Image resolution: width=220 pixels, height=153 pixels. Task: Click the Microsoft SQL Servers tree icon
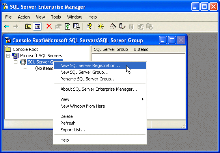pos(15,56)
